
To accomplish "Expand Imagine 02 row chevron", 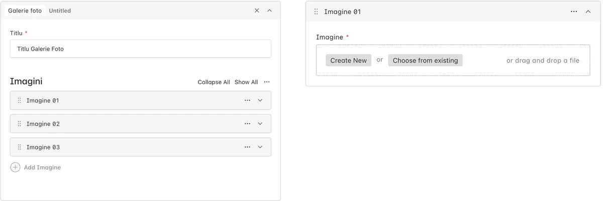I will pyautogui.click(x=260, y=124).
